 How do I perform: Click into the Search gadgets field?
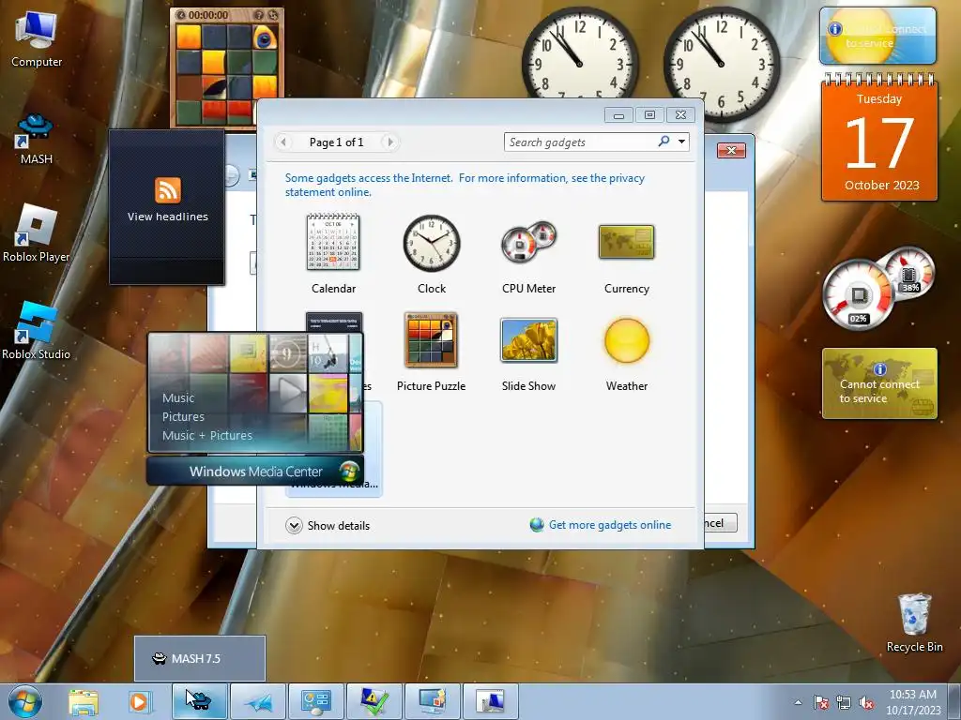tap(580, 142)
